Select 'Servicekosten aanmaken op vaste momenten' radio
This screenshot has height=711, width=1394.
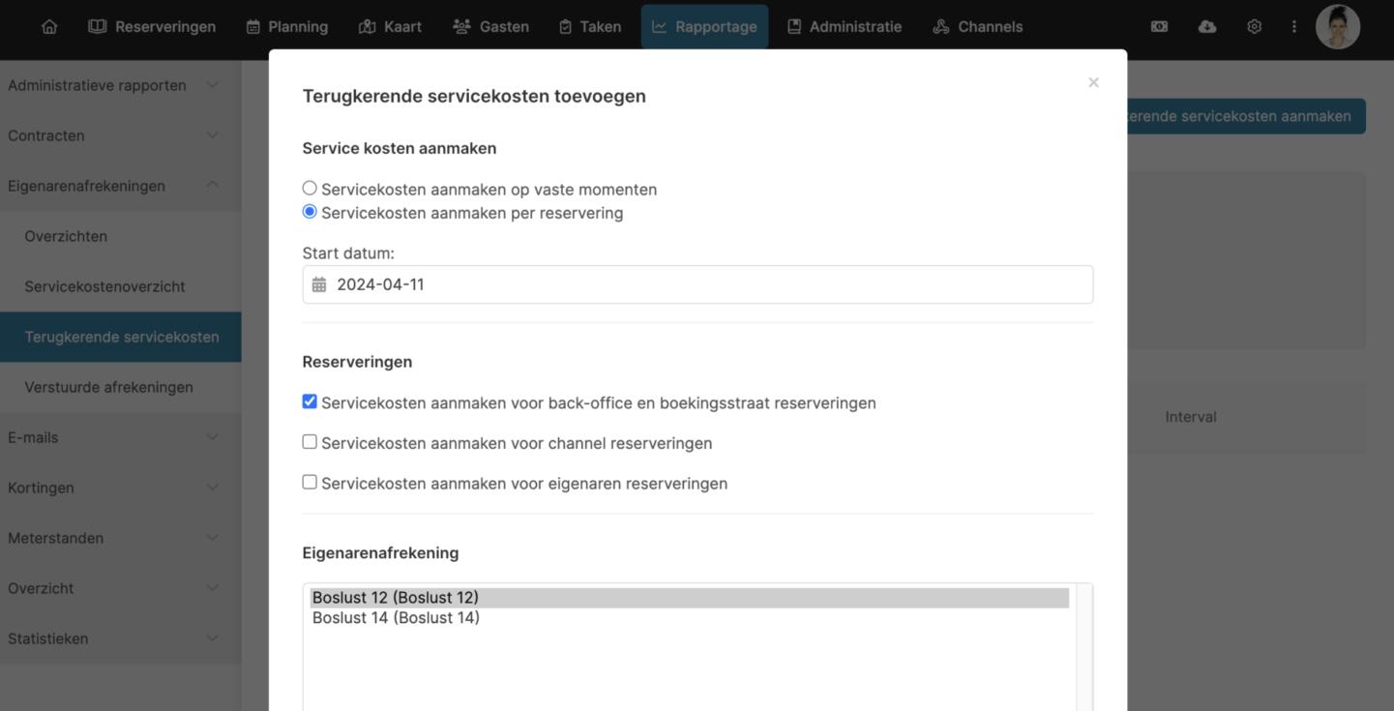point(310,189)
